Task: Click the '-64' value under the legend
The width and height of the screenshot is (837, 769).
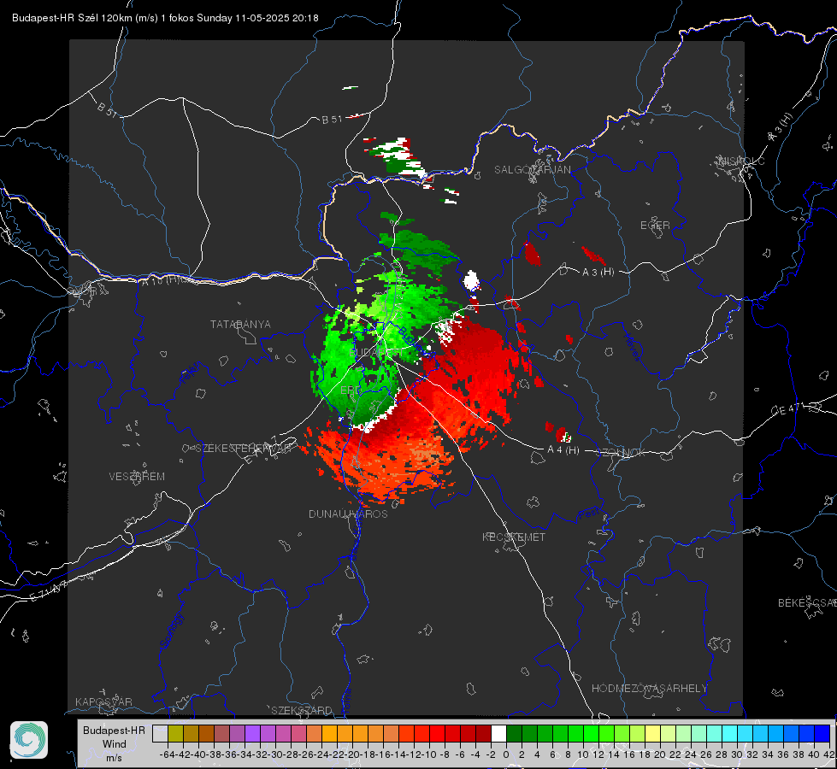Action: tap(168, 754)
